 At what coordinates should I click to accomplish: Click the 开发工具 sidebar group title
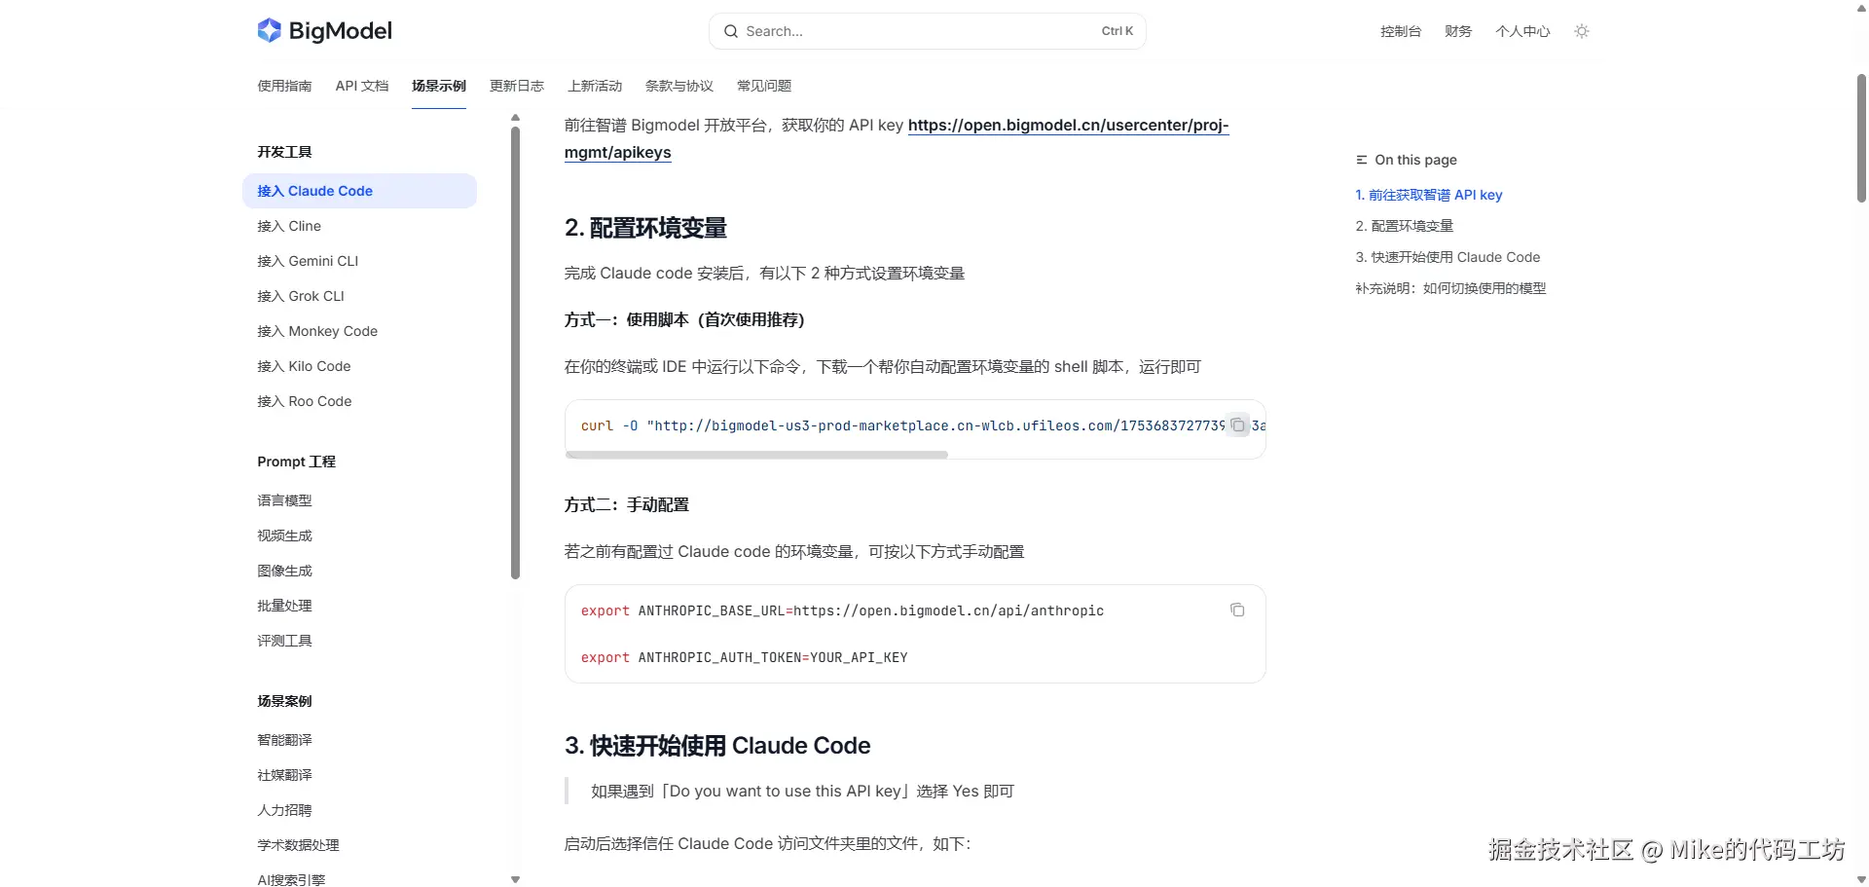(284, 152)
